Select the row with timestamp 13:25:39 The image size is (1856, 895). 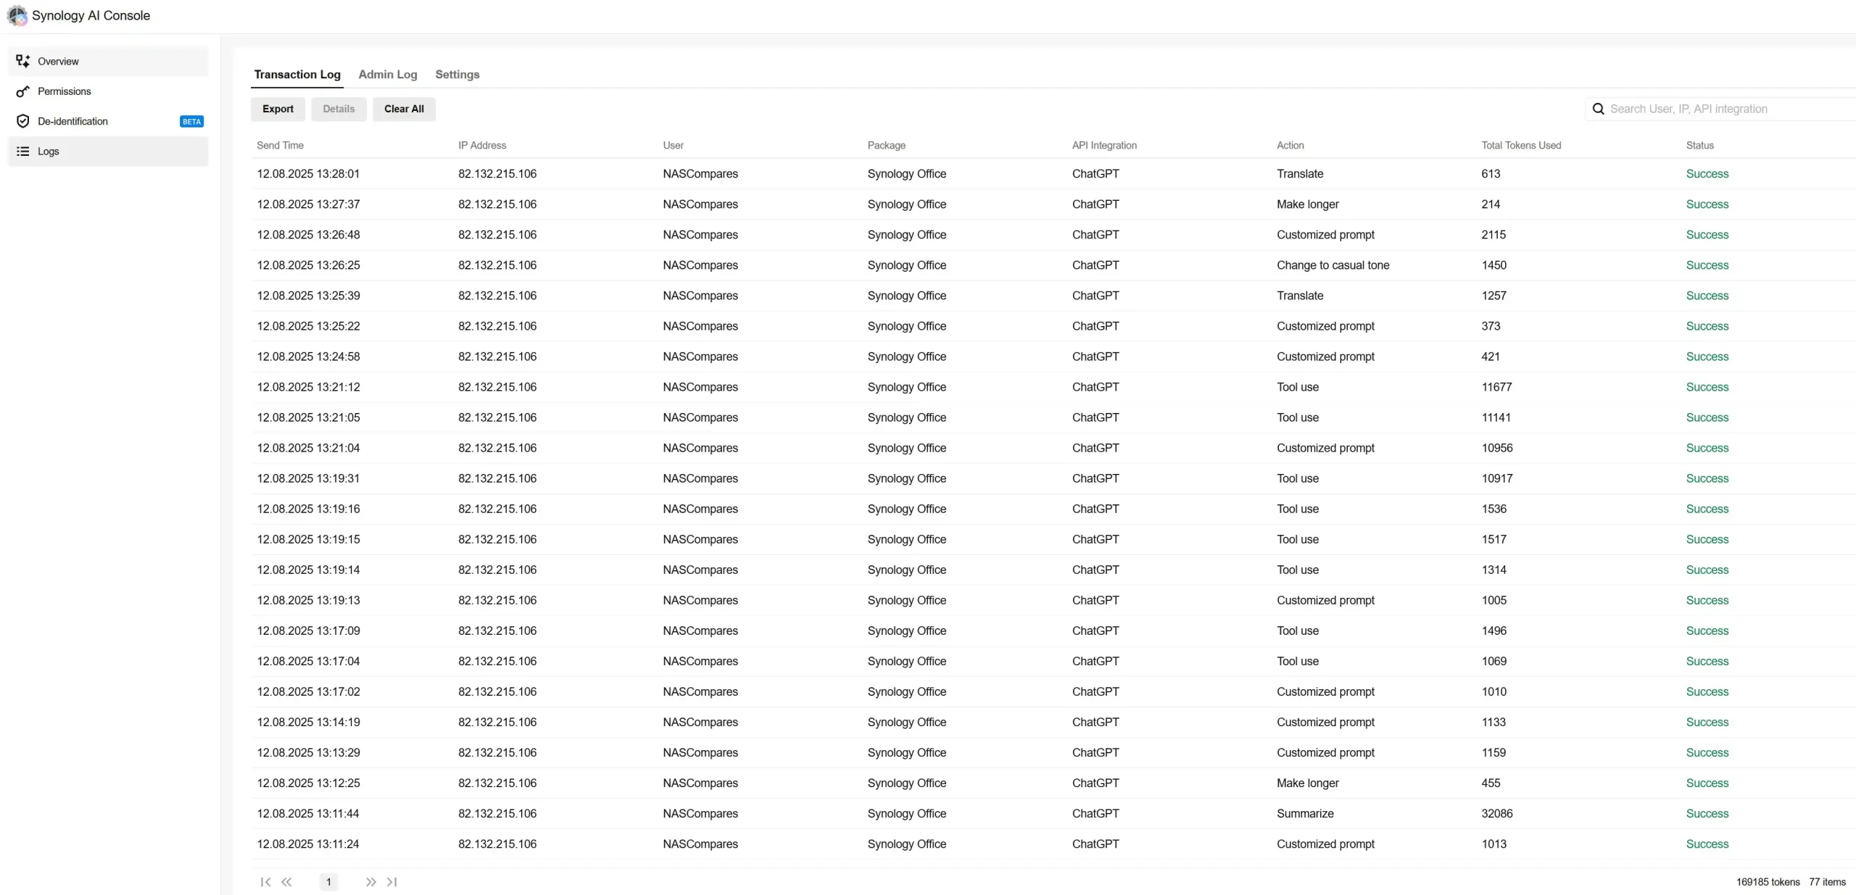(x=1053, y=296)
